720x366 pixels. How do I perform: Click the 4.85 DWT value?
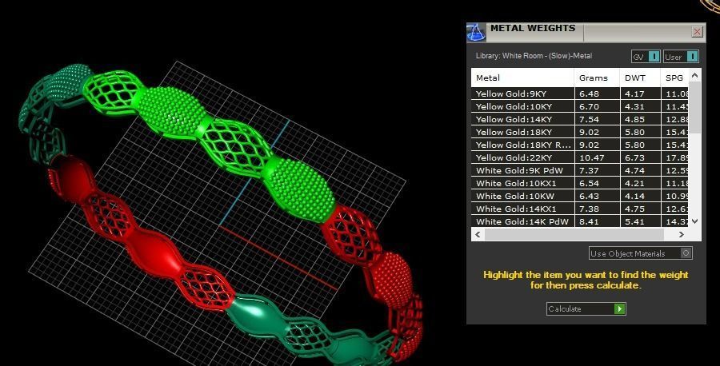pyautogui.click(x=634, y=119)
